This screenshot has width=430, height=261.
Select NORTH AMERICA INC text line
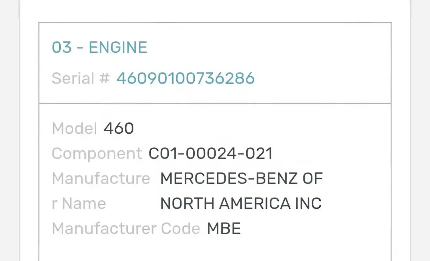241,203
